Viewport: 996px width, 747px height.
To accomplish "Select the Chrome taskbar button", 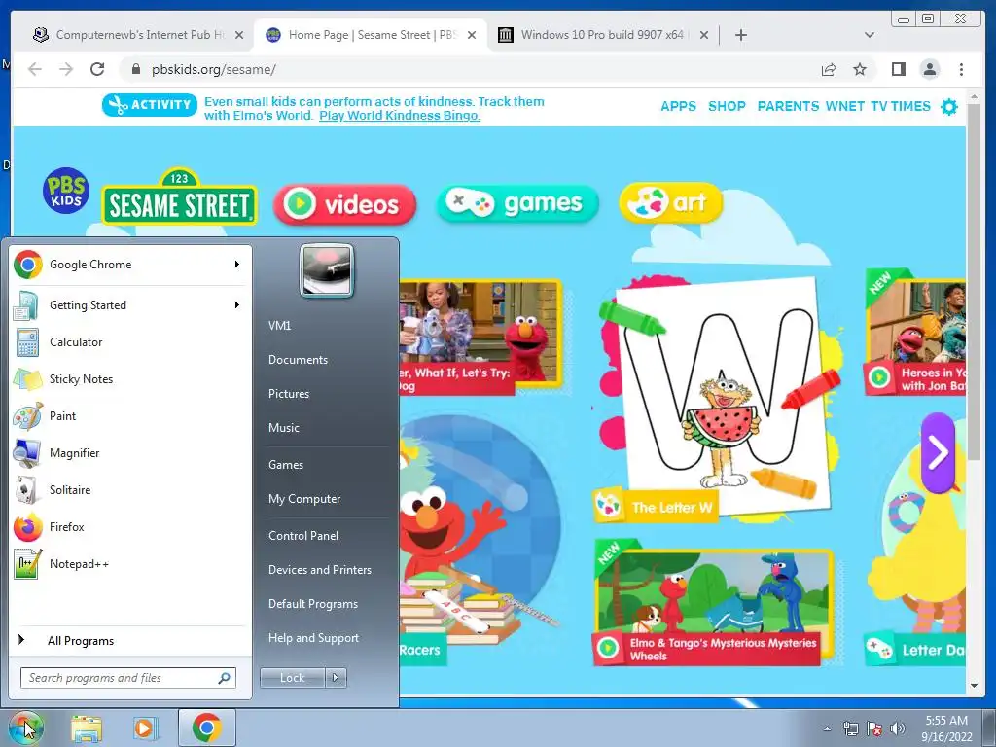I will pyautogui.click(x=206, y=728).
